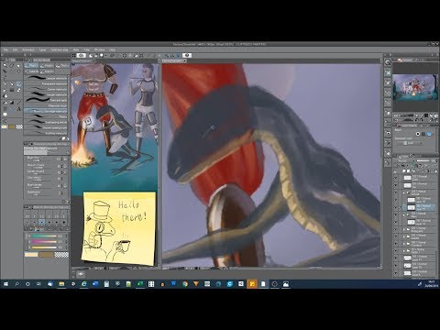
Task: Select the Pen tool in the tool palette
Action: pyautogui.click(x=5, y=83)
